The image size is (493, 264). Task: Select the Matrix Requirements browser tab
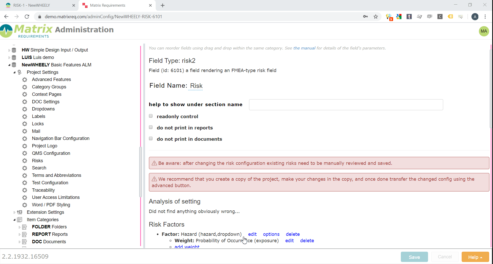pos(117,5)
